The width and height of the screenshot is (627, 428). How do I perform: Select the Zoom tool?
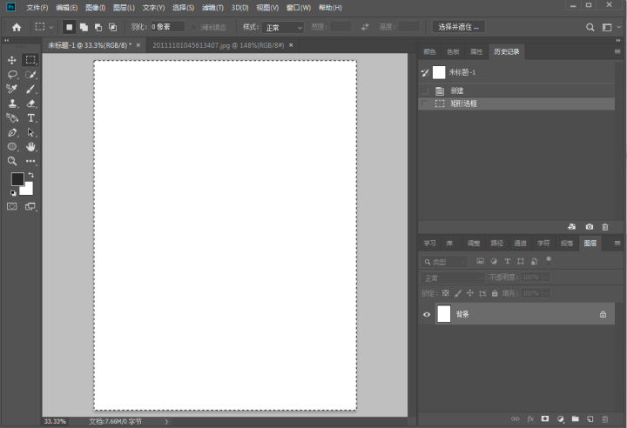(x=12, y=161)
